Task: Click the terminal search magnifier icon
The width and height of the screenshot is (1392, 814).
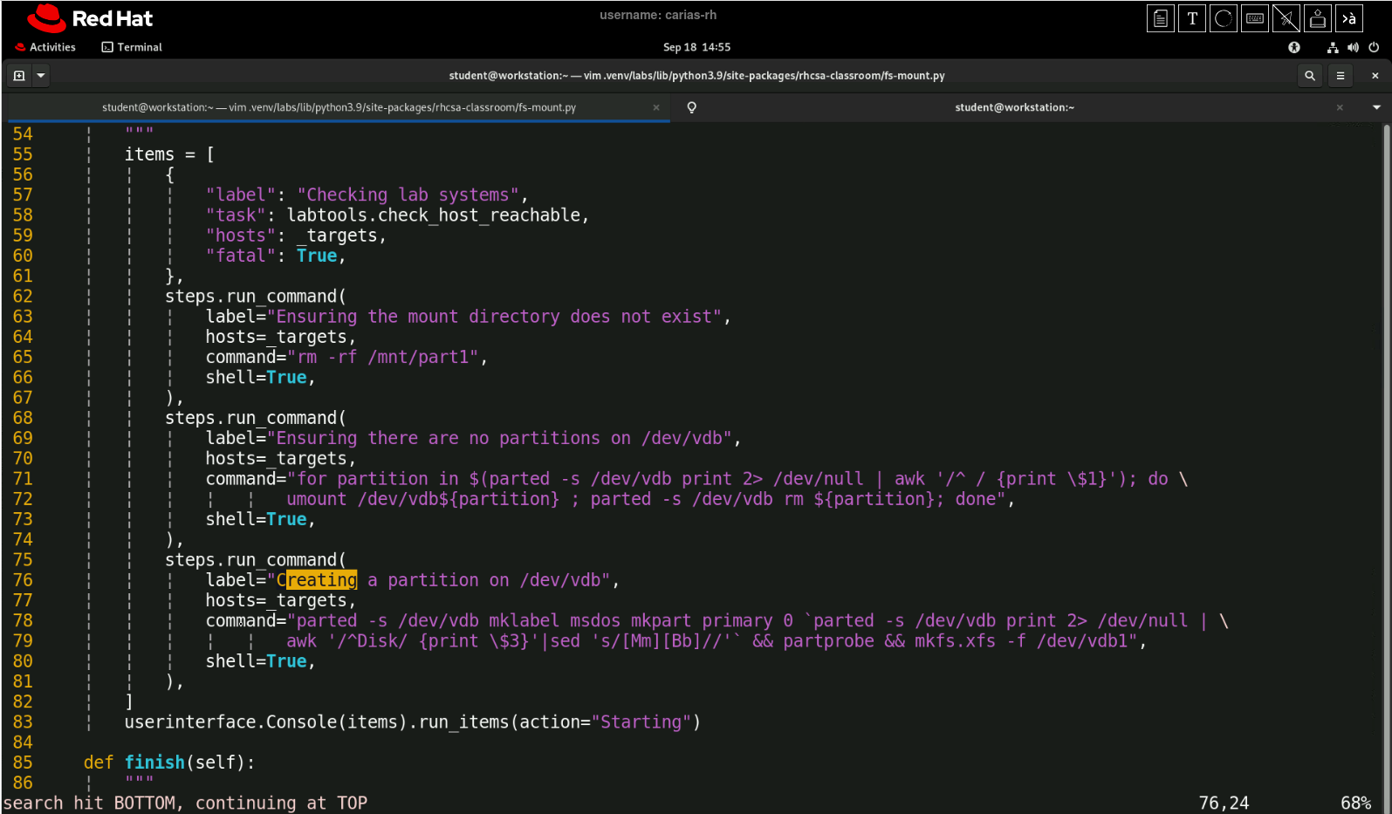Action: [1309, 76]
